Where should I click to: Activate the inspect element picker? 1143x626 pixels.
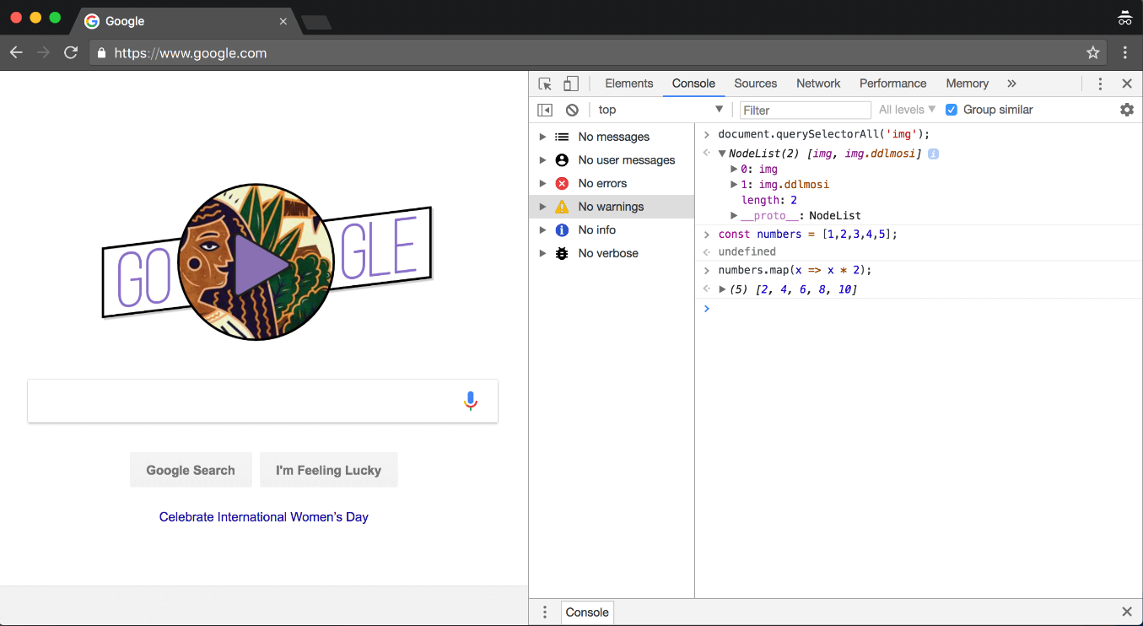pos(545,84)
